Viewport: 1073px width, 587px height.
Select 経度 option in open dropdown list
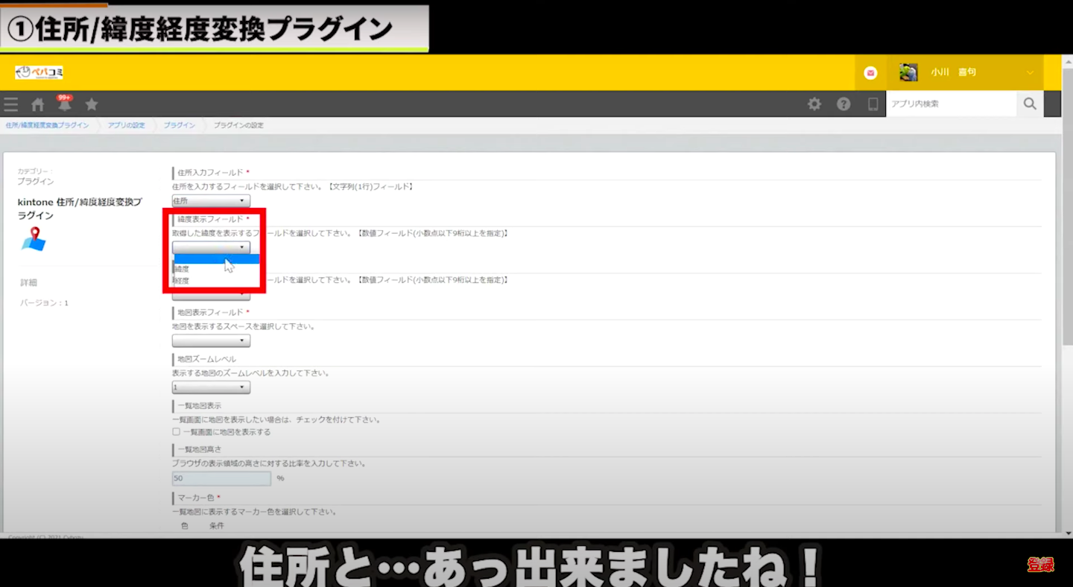pyautogui.click(x=183, y=281)
